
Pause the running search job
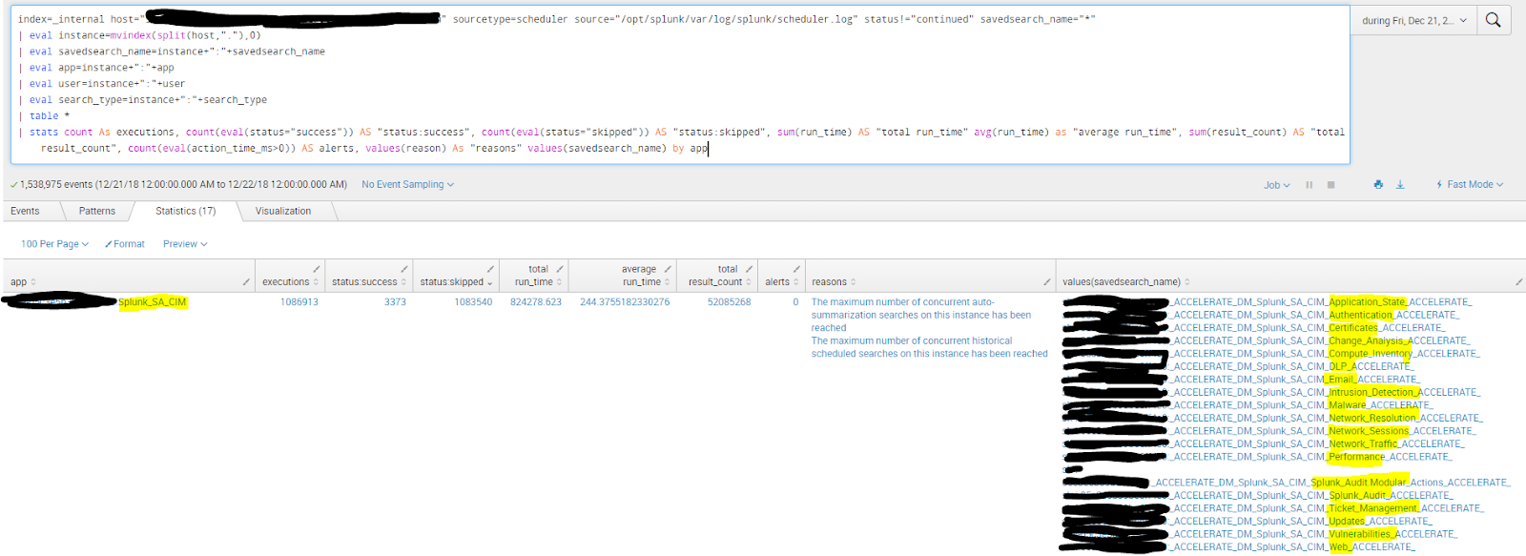coord(1309,185)
